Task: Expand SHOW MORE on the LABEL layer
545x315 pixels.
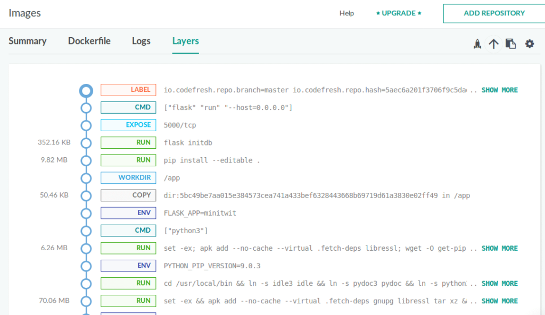Action: 499,90
